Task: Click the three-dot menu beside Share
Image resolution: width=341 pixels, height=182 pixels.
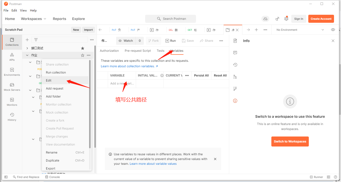Action: click(221, 41)
